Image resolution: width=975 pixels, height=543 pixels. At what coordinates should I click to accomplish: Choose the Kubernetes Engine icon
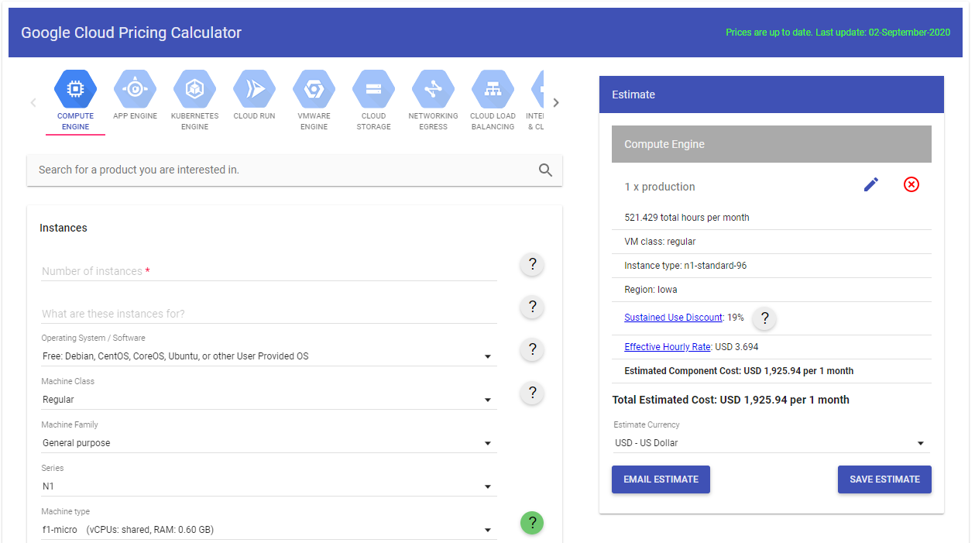tap(194, 90)
